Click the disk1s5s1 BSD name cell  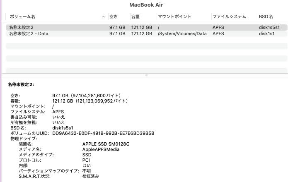coord(269,27)
